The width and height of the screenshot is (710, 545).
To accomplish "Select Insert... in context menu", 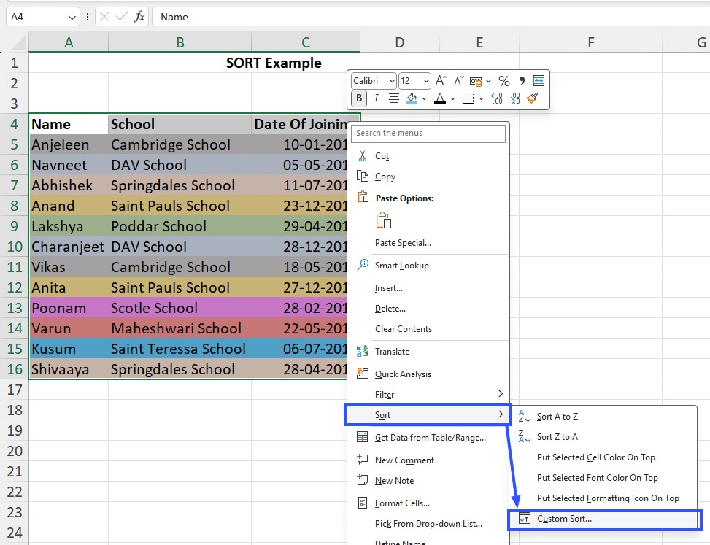I will pos(388,288).
